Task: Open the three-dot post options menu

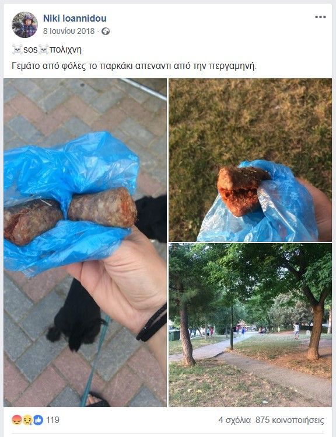Action: 320,17
